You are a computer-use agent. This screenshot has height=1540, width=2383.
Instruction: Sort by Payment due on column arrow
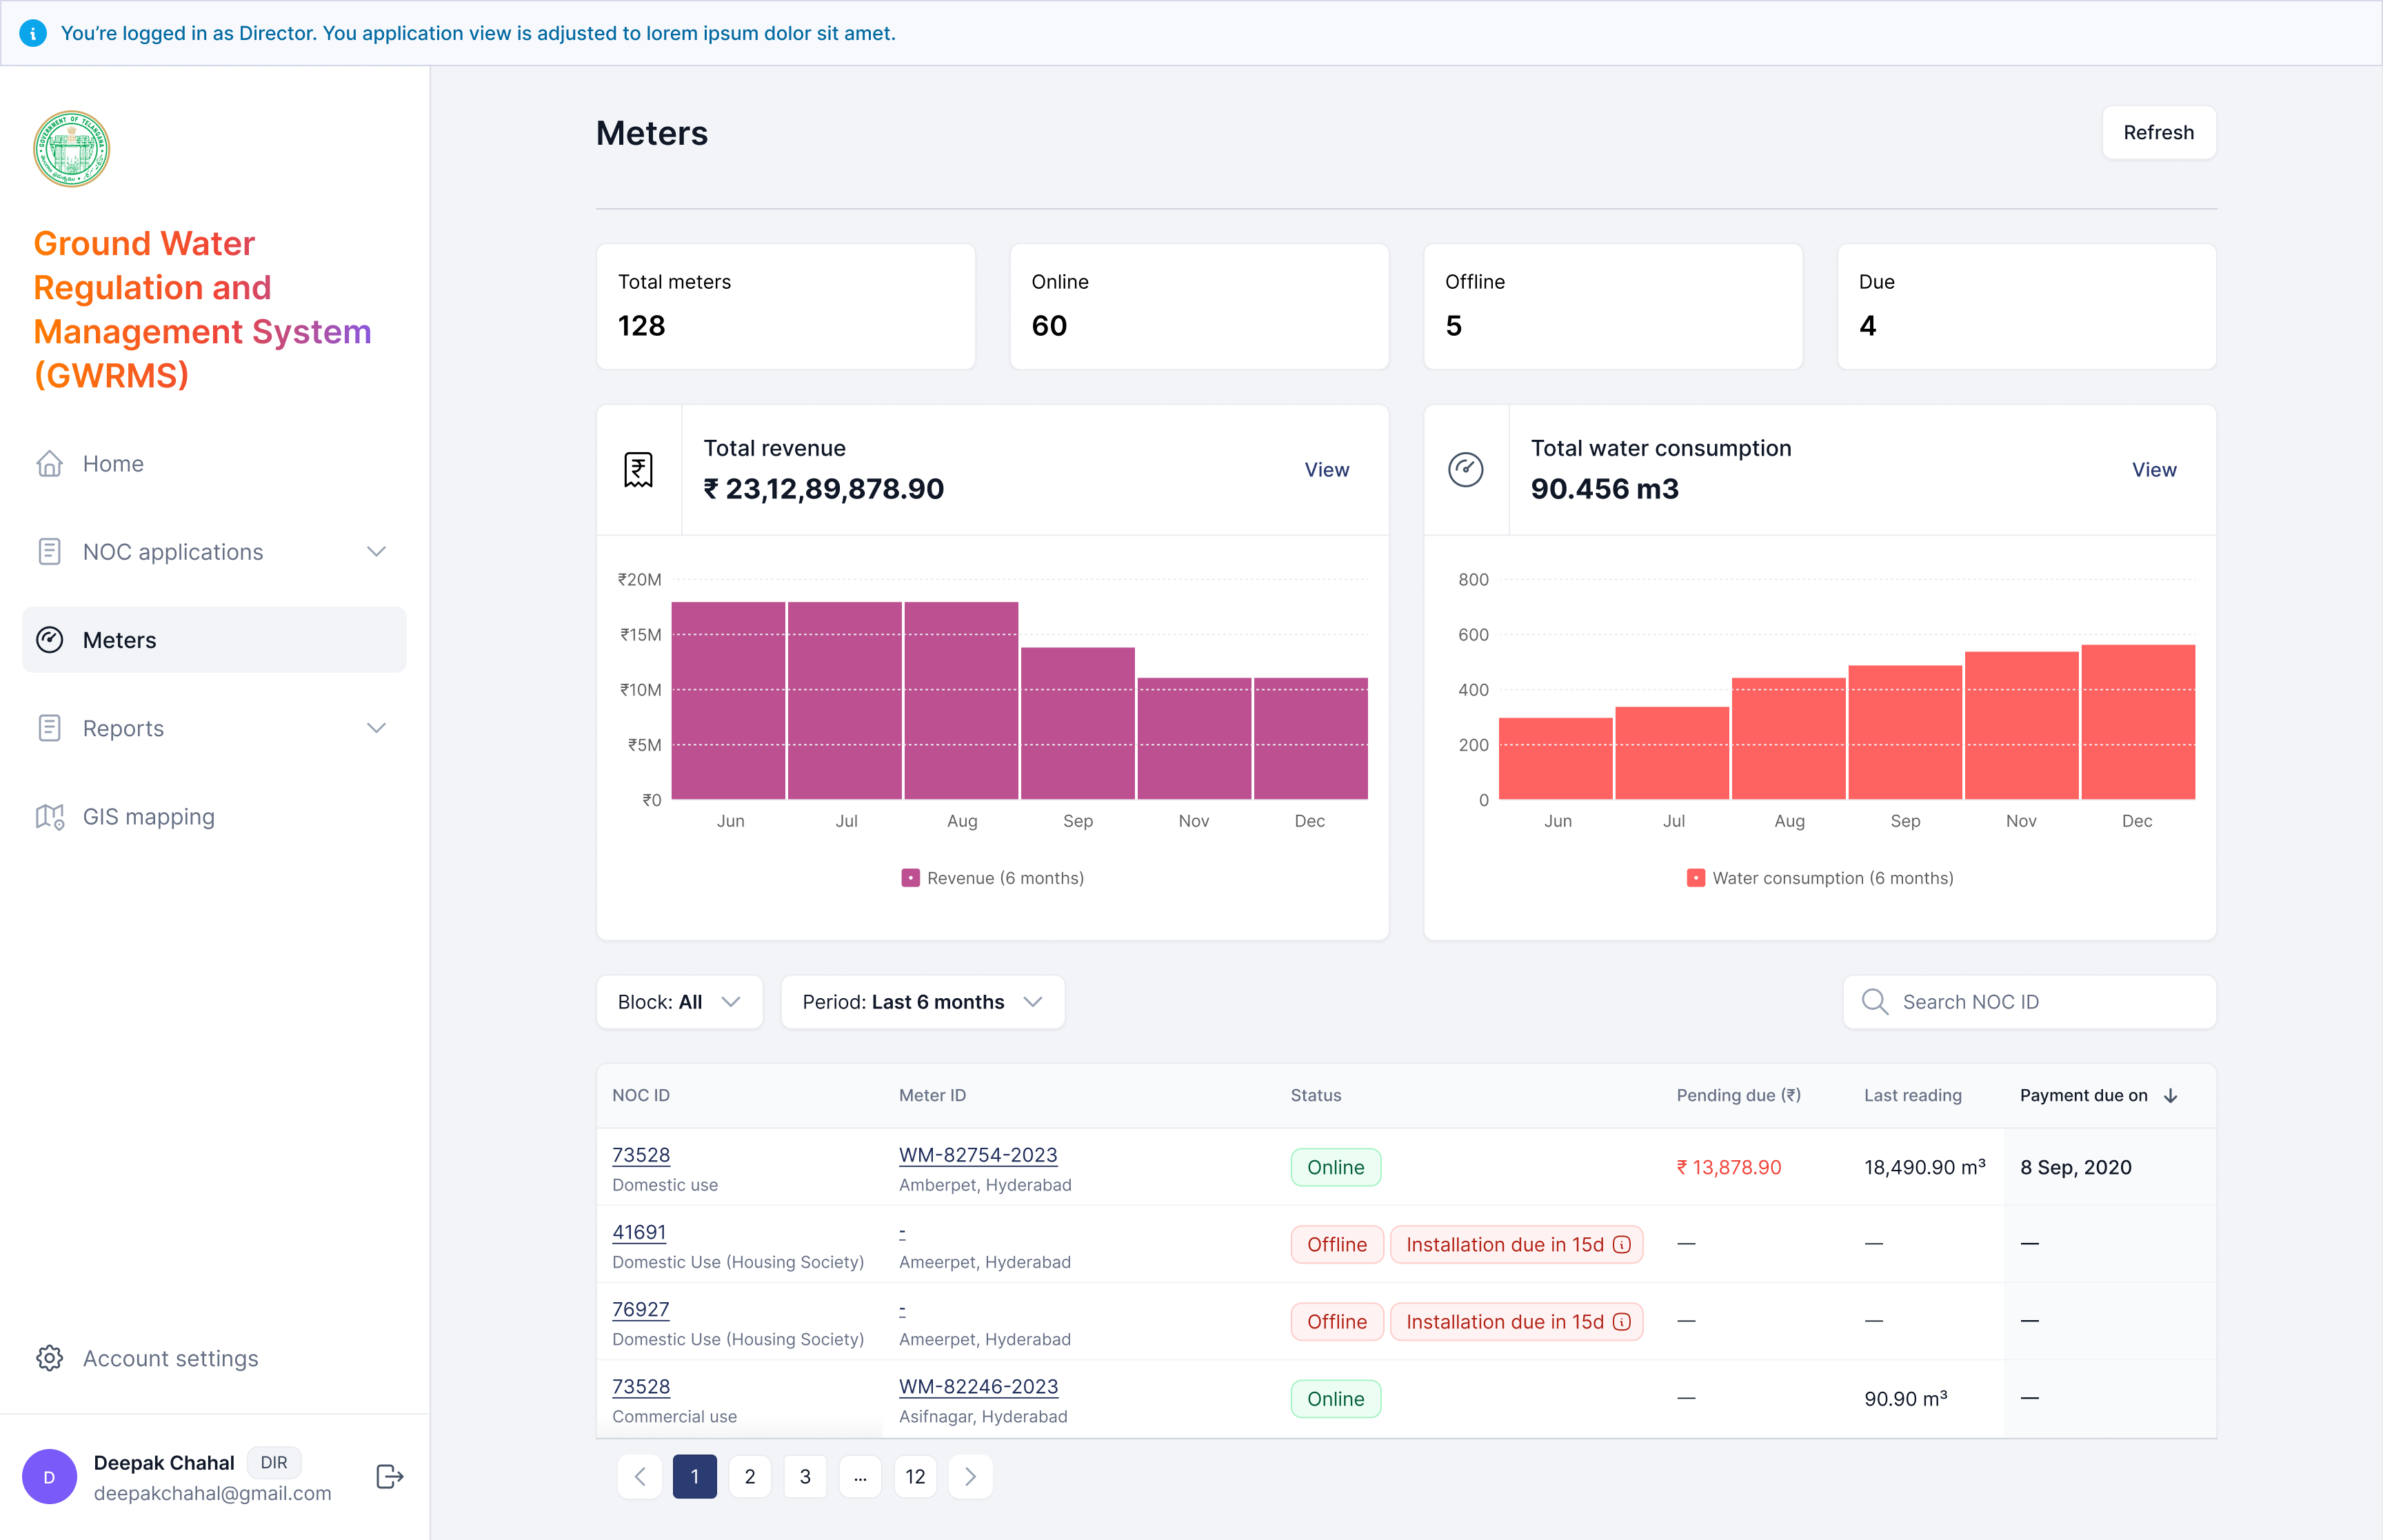click(2170, 1096)
